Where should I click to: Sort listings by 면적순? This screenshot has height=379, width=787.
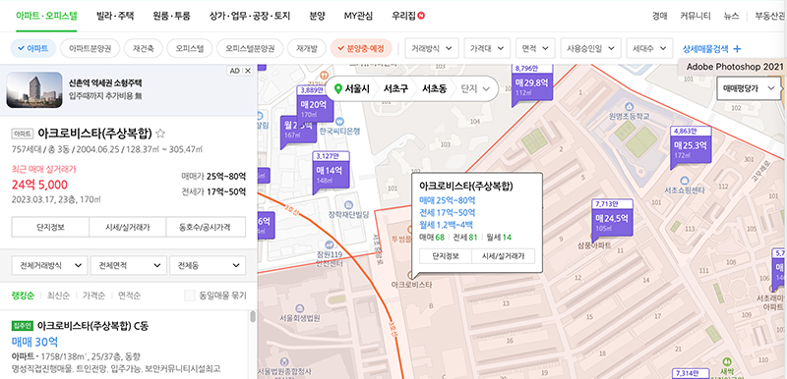point(129,296)
